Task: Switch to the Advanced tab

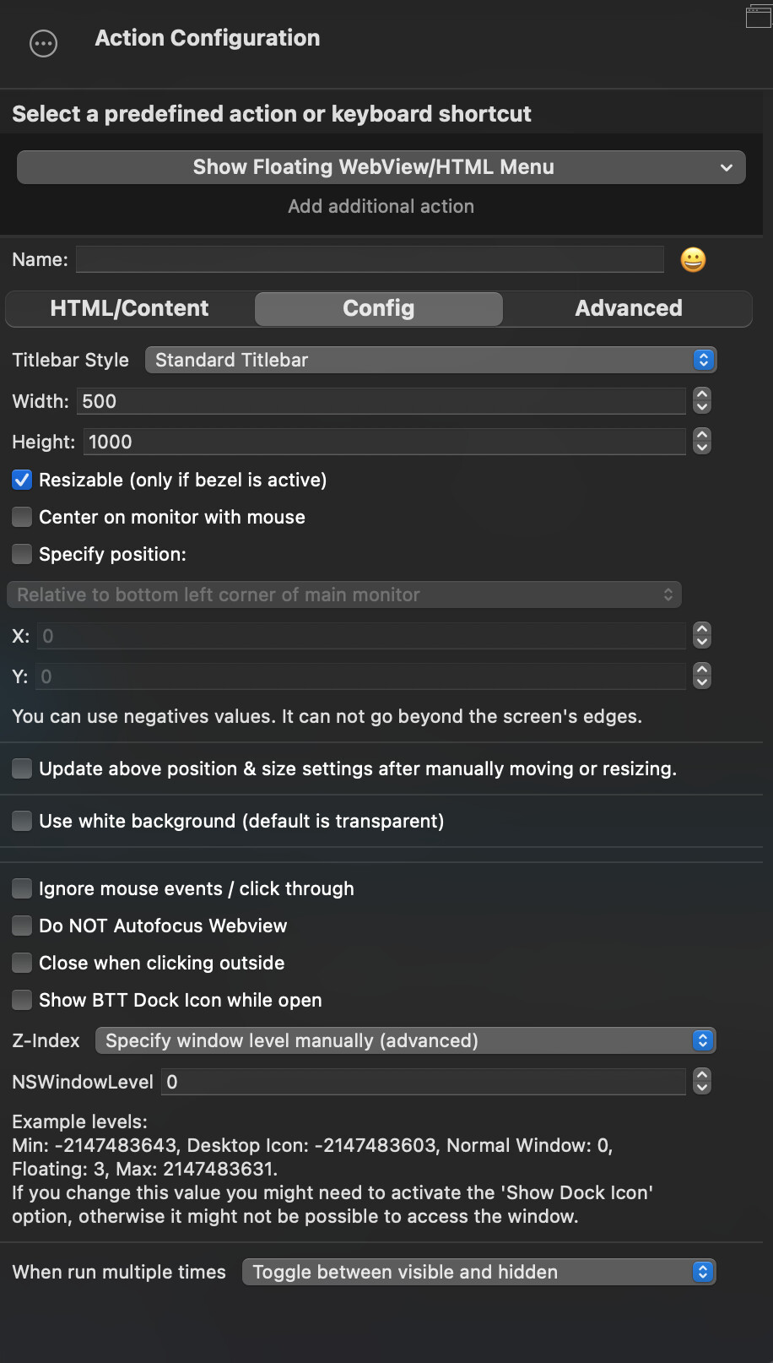Action: coord(628,309)
